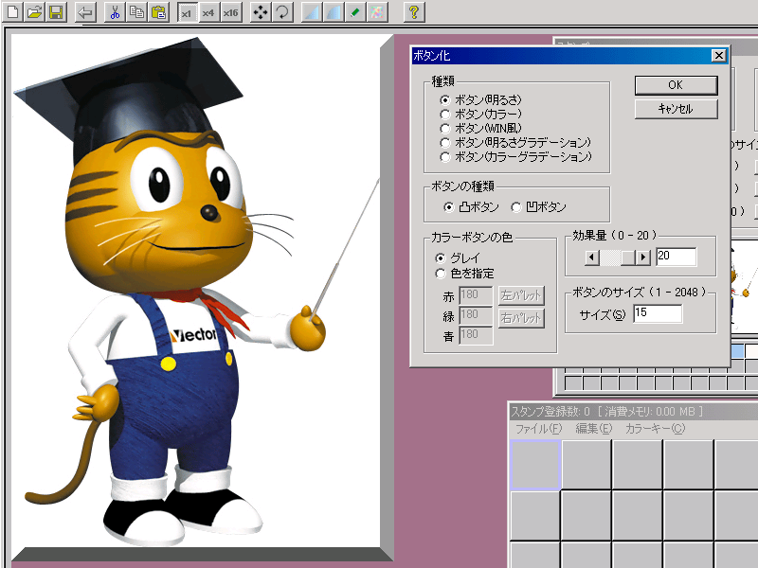
Task: Click OK in the ボタン化 dialog
Action: click(676, 85)
